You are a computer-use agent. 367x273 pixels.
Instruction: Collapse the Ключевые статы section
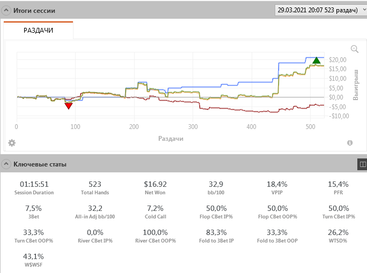tap(6, 164)
